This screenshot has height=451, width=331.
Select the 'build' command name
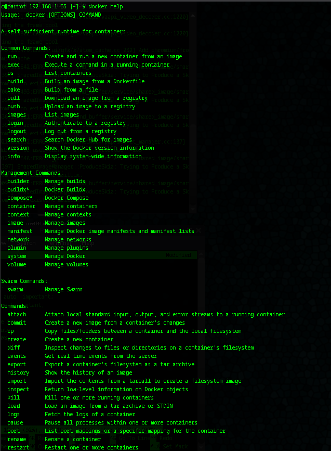point(15,81)
